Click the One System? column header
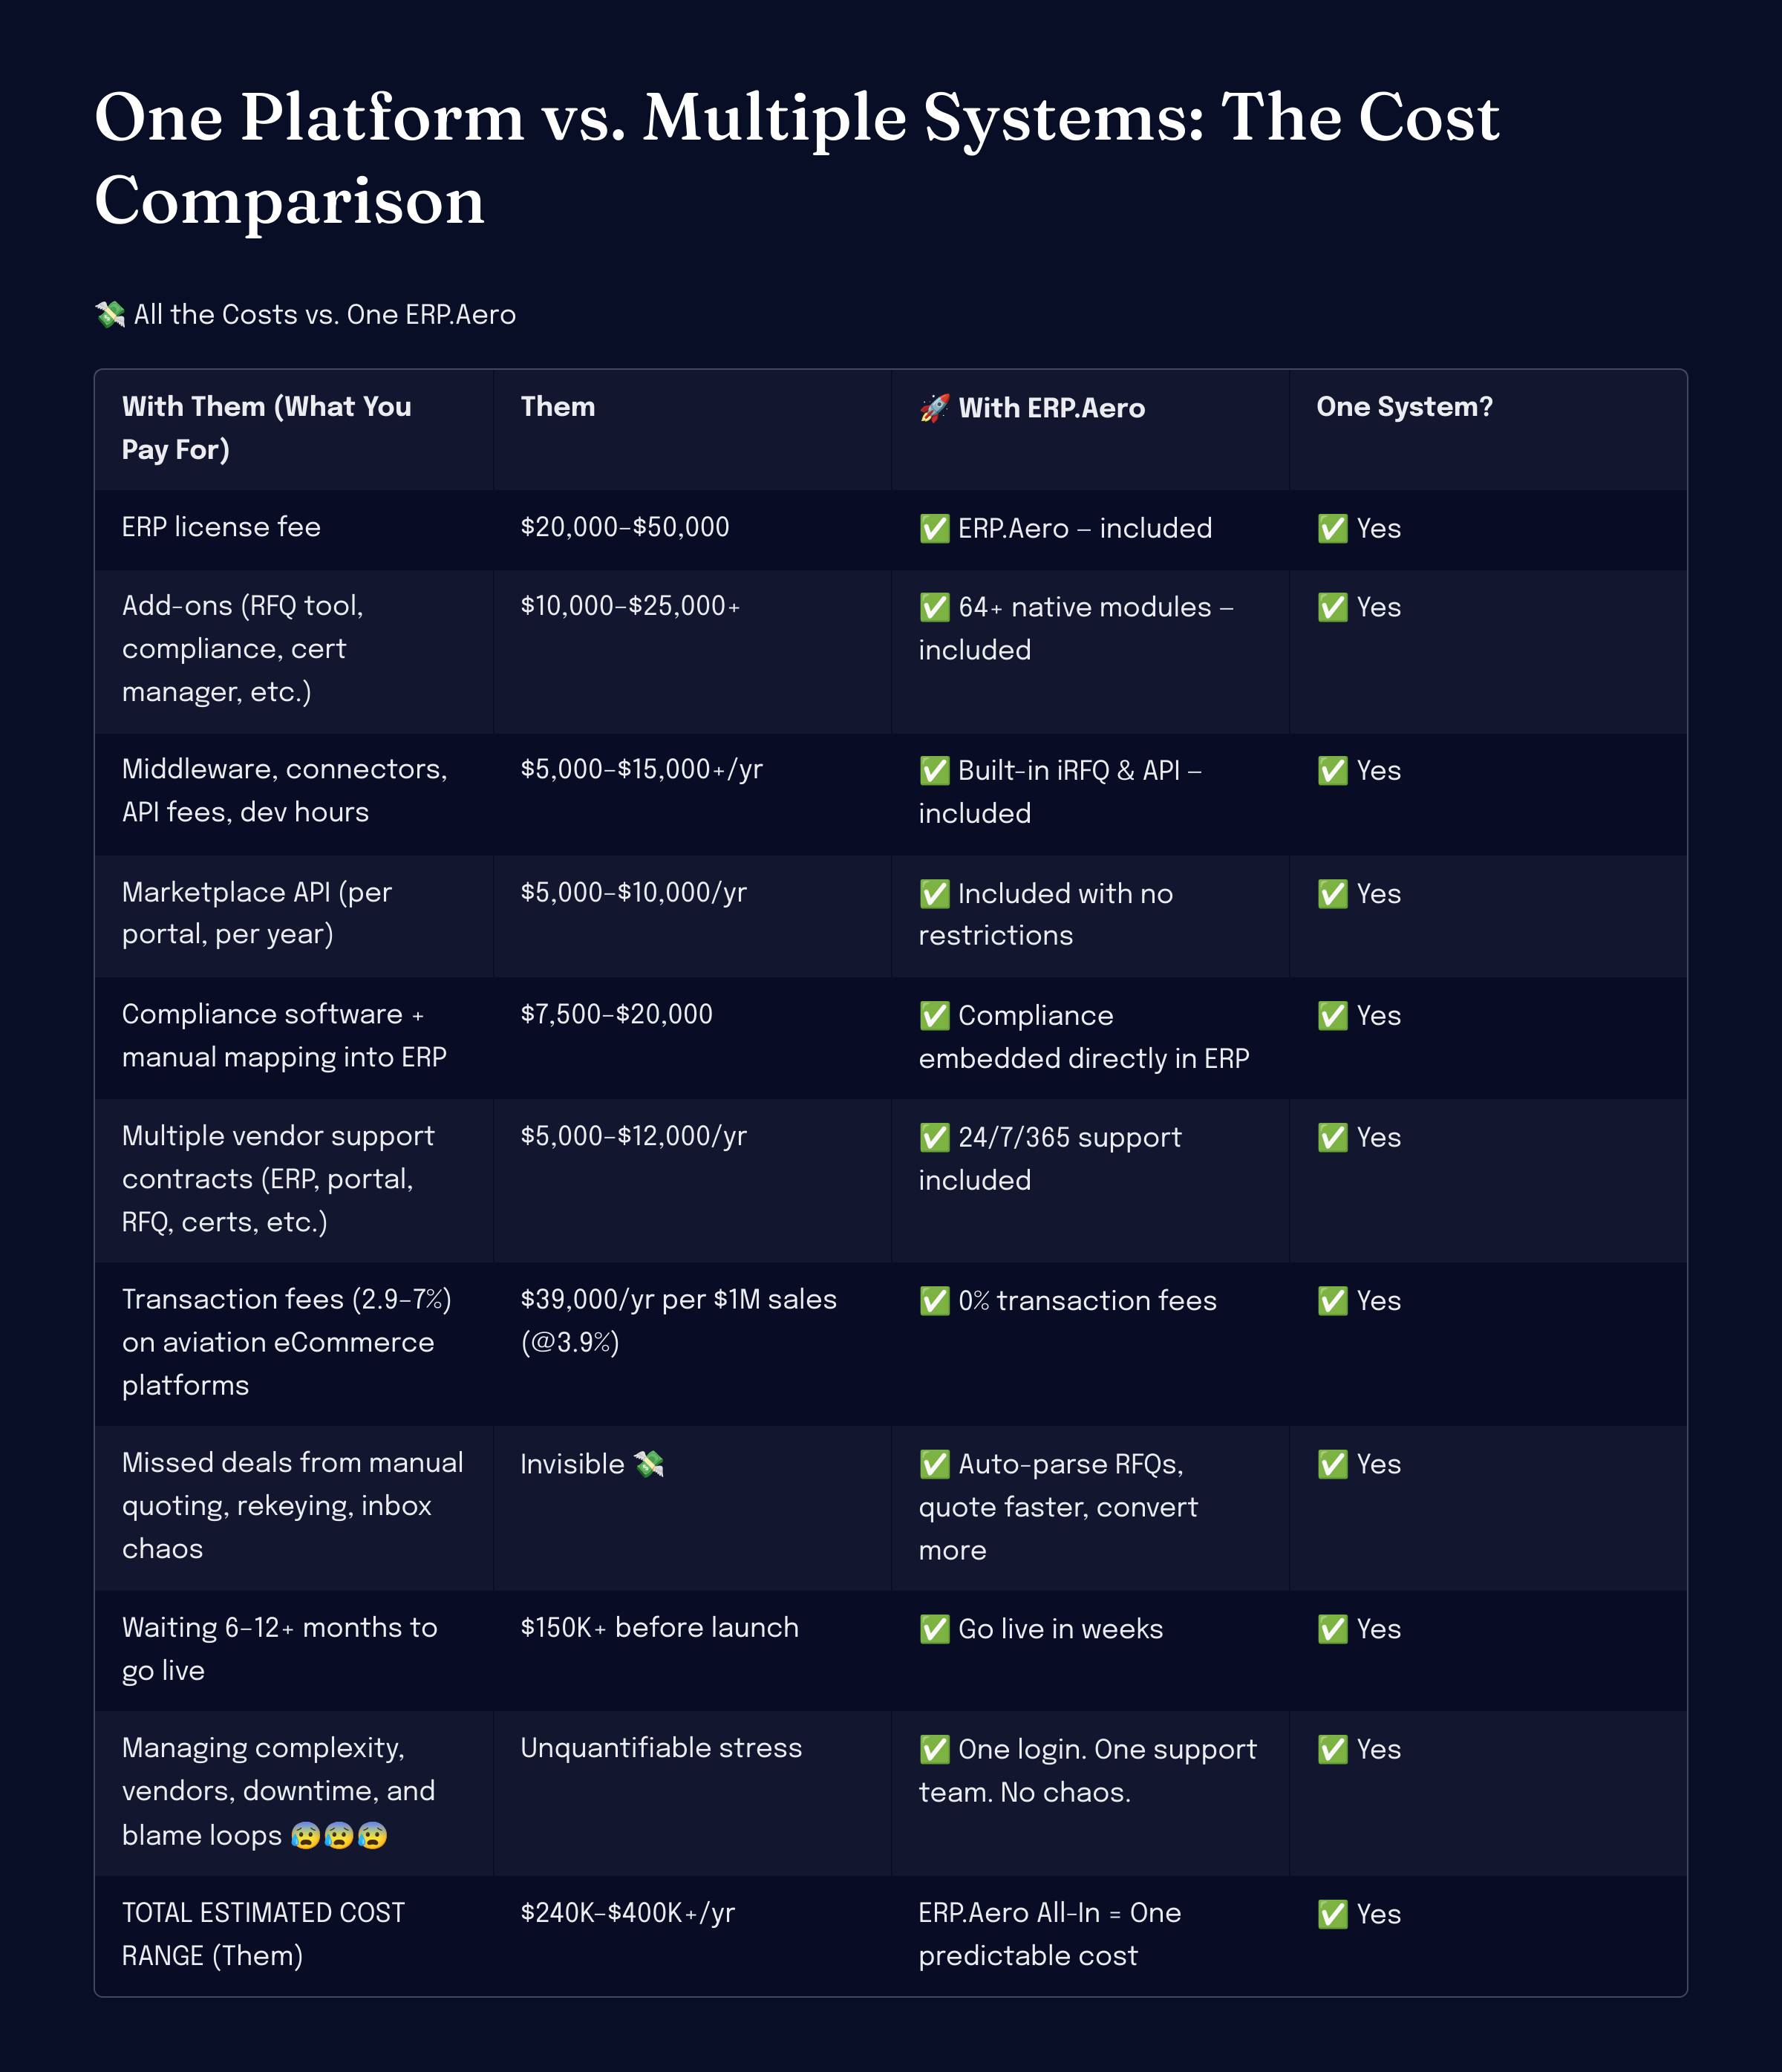Screen dimensions: 1782x2072 point(1404,407)
